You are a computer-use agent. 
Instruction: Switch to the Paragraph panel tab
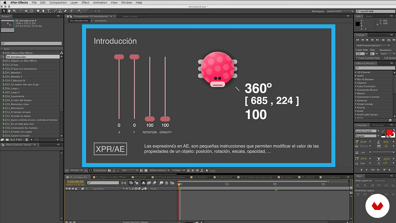pos(378,125)
